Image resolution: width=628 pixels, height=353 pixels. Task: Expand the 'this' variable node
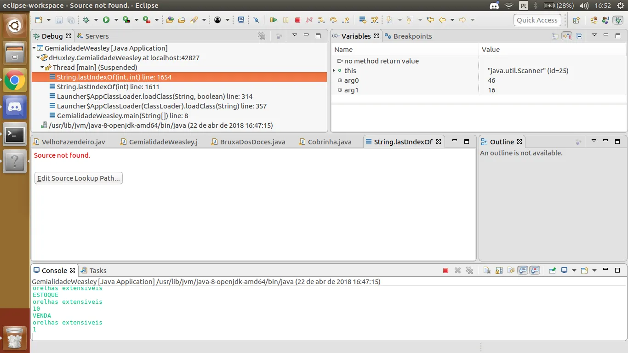pos(334,70)
